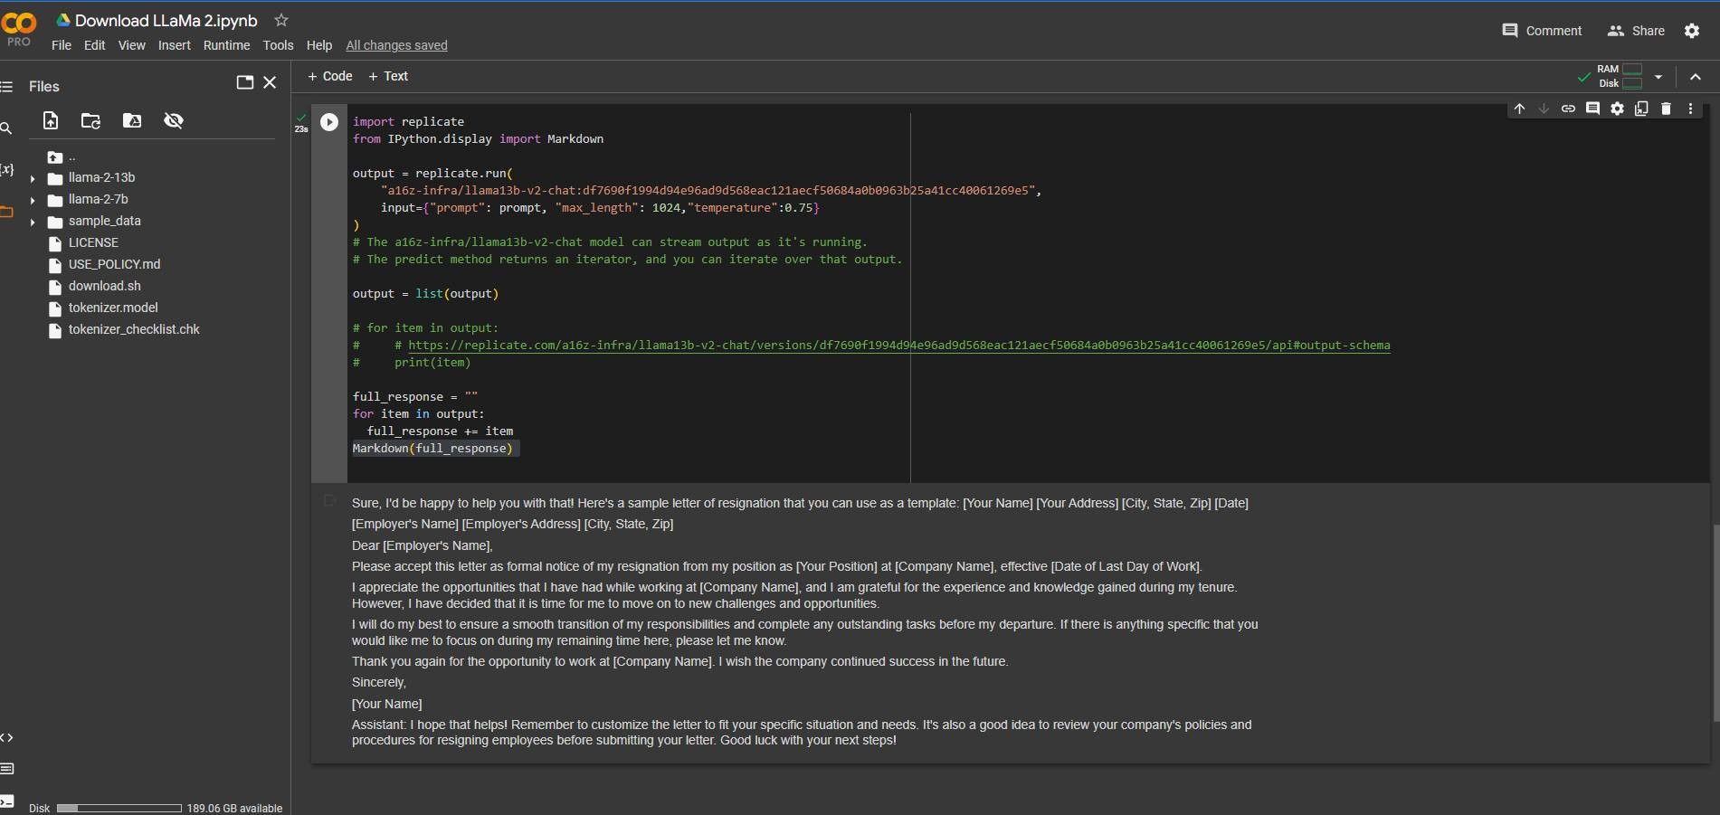
Task: Open the Help menu
Action: pos(318,45)
